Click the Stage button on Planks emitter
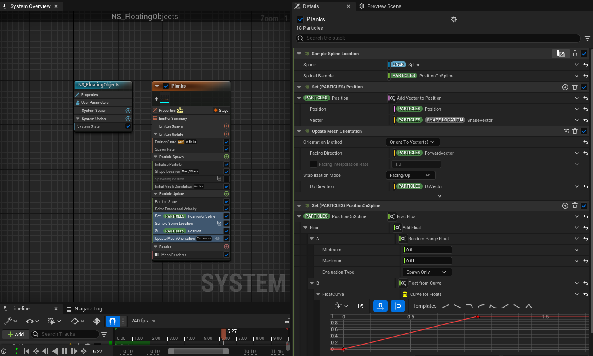This screenshot has height=356, width=593. click(x=221, y=111)
